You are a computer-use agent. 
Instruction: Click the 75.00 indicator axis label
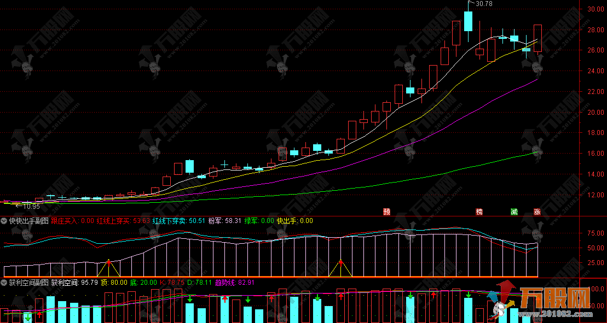point(596,233)
